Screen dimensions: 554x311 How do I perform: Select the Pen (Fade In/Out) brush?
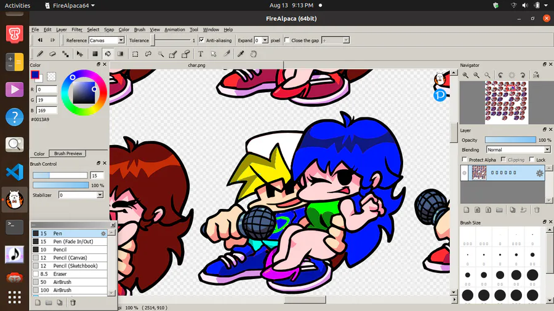(x=69, y=242)
